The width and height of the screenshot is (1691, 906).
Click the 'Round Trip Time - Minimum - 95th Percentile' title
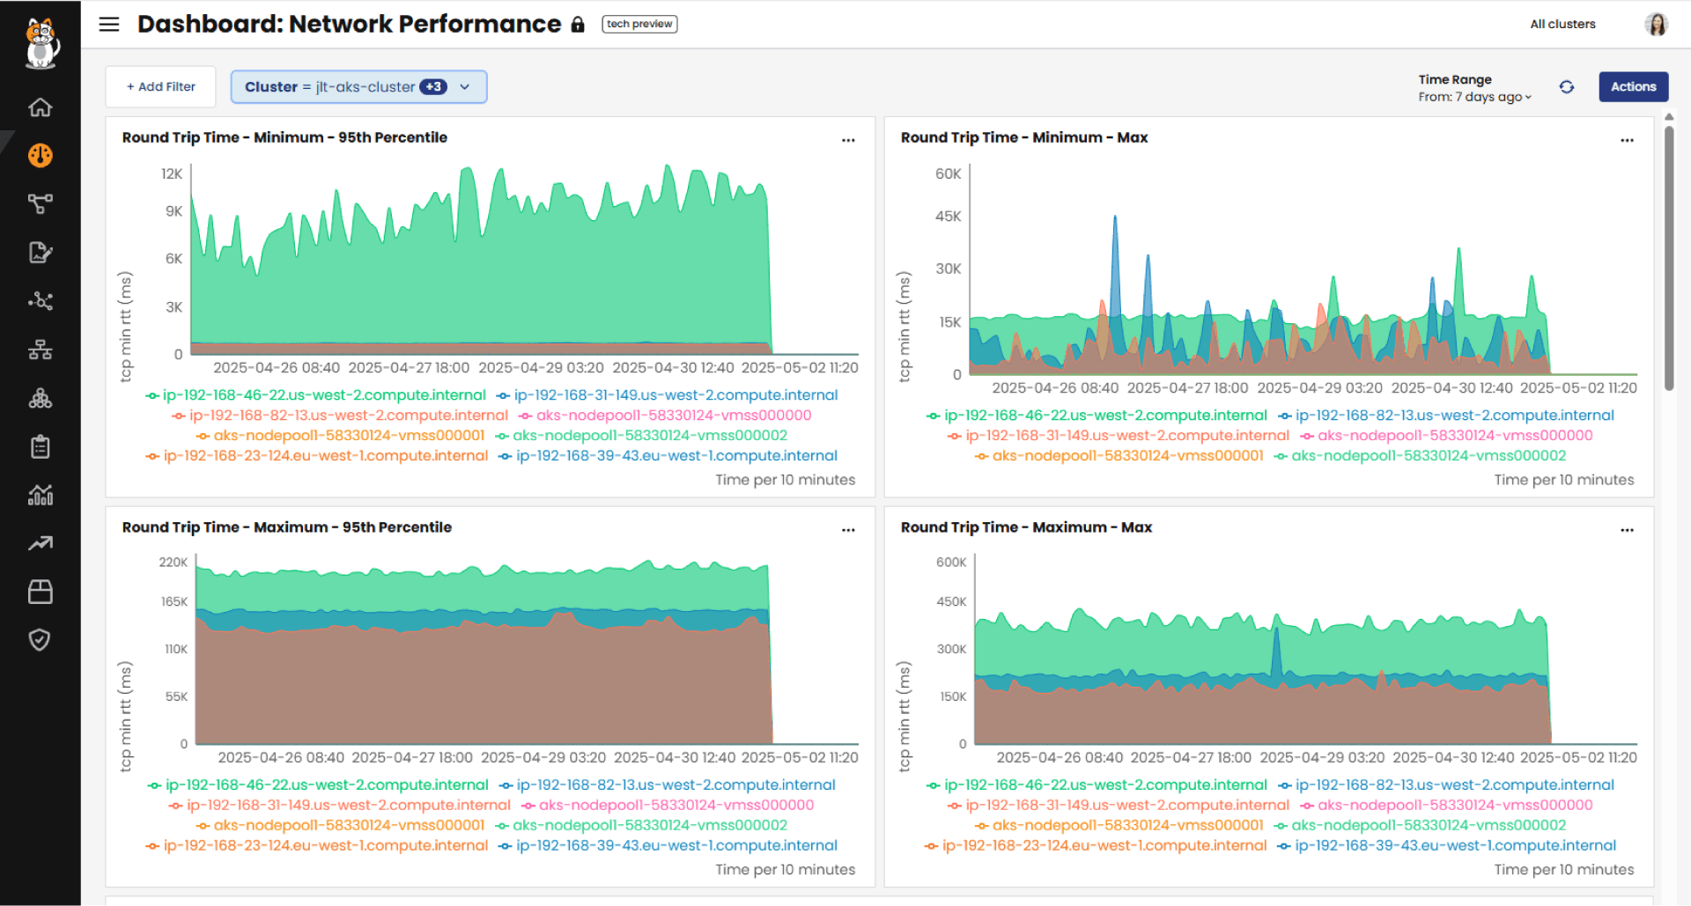coord(284,137)
